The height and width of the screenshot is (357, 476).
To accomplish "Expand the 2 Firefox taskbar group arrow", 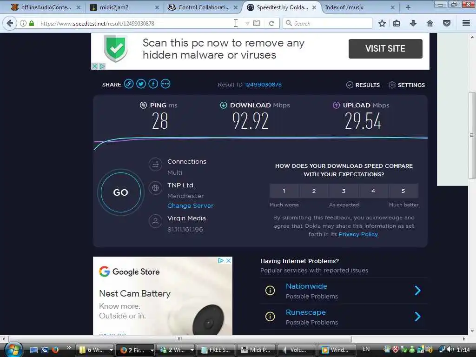I will coord(152,350).
